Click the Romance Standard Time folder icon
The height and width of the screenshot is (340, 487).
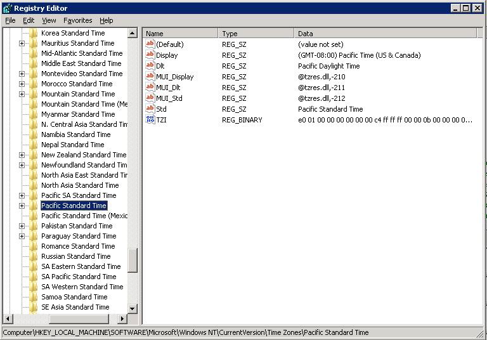[x=33, y=246]
